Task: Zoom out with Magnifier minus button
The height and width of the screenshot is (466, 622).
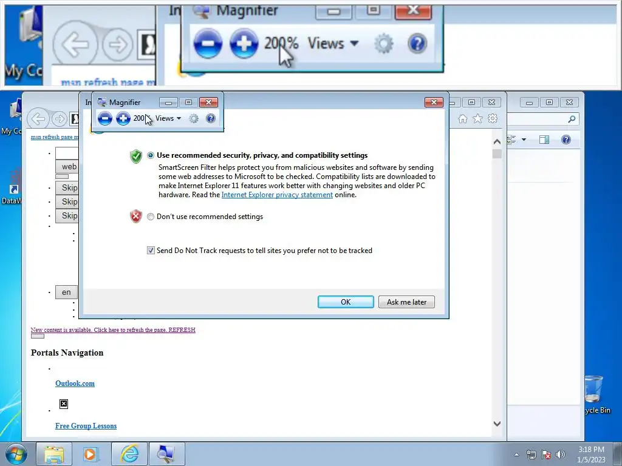Action: tap(105, 118)
